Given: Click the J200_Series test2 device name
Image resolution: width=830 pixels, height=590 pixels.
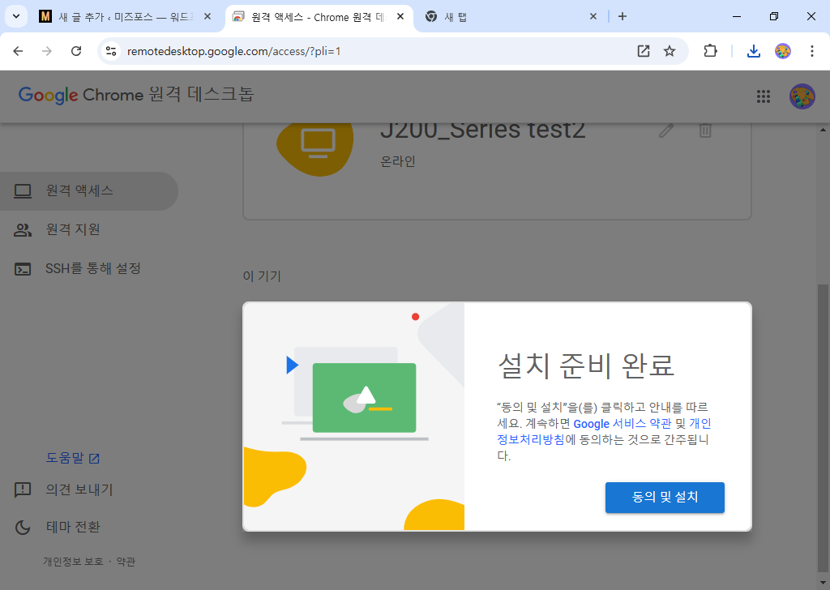Looking at the screenshot, I should click(x=483, y=130).
